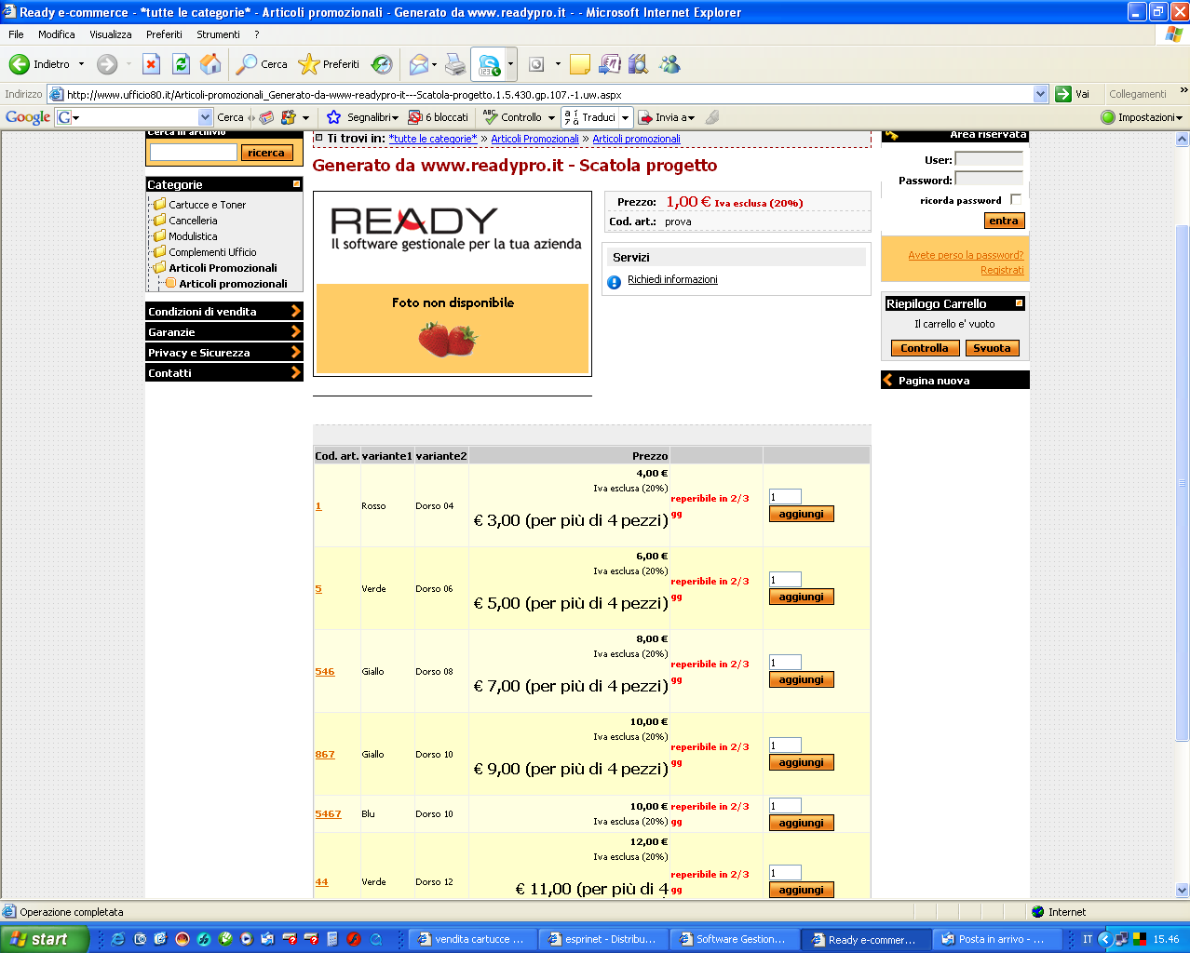This screenshot has width=1190, height=953.
Task: Open Avete perso la password link
Action: point(966,255)
